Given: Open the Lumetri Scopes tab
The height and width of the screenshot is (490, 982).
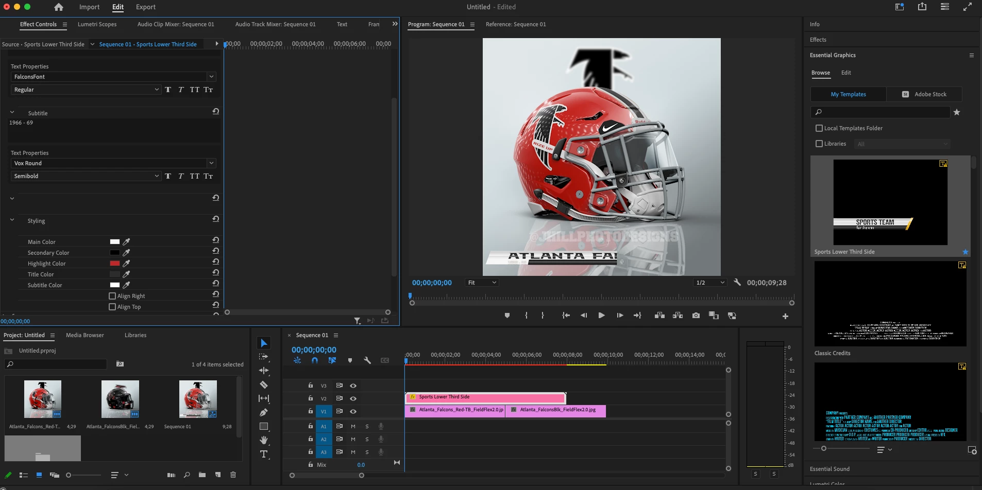Looking at the screenshot, I should pos(97,24).
